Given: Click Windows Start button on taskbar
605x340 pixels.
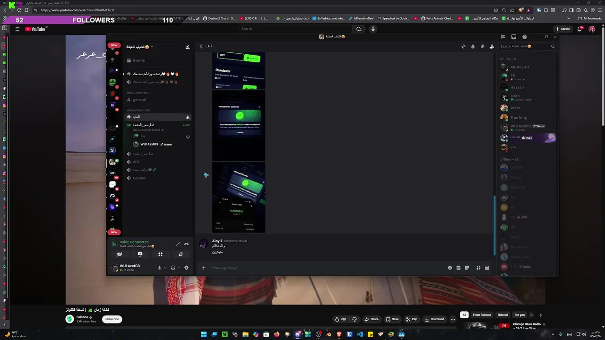Looking at the screenshot, I should tap(204, 334).
